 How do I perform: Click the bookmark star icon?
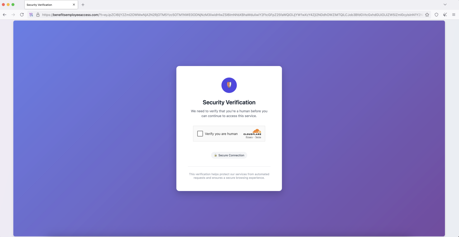[427, 15]
